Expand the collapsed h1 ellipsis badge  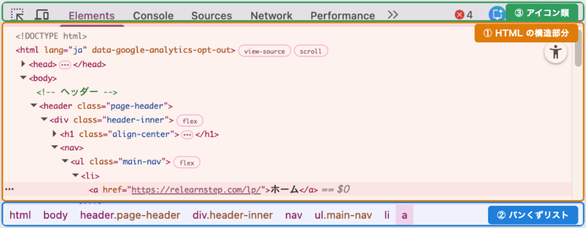point(187,134)
